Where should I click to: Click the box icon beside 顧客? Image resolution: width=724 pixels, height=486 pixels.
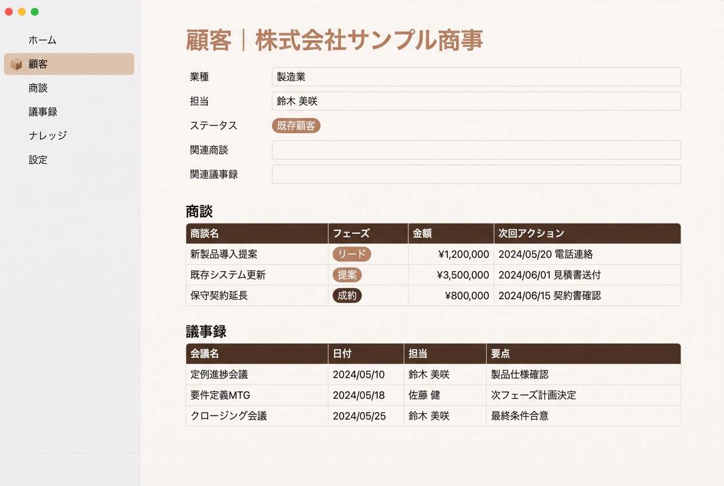(x=16, y=64)
